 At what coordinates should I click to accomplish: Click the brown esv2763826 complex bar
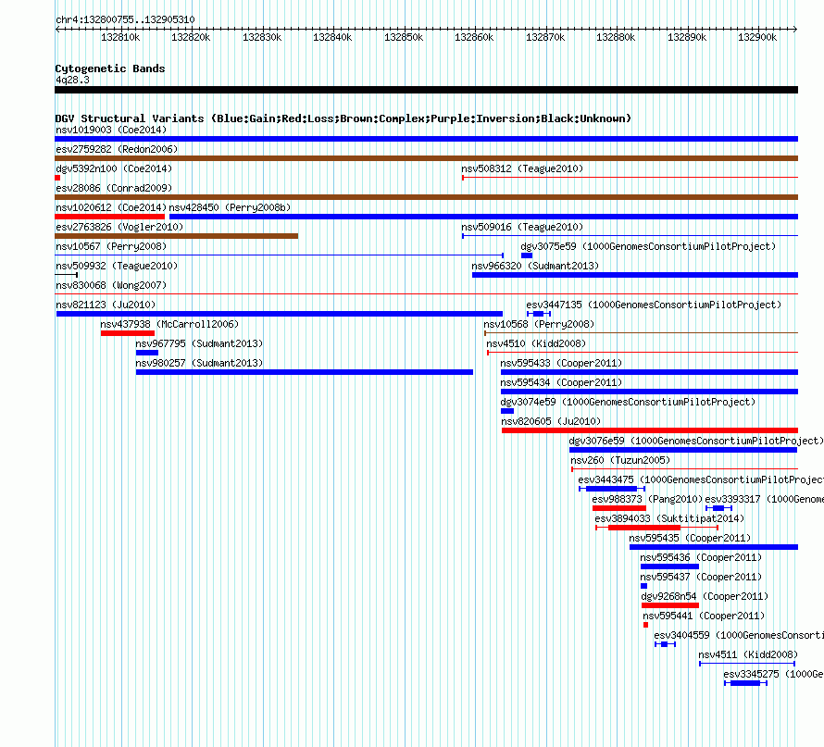tap(177, 236)
